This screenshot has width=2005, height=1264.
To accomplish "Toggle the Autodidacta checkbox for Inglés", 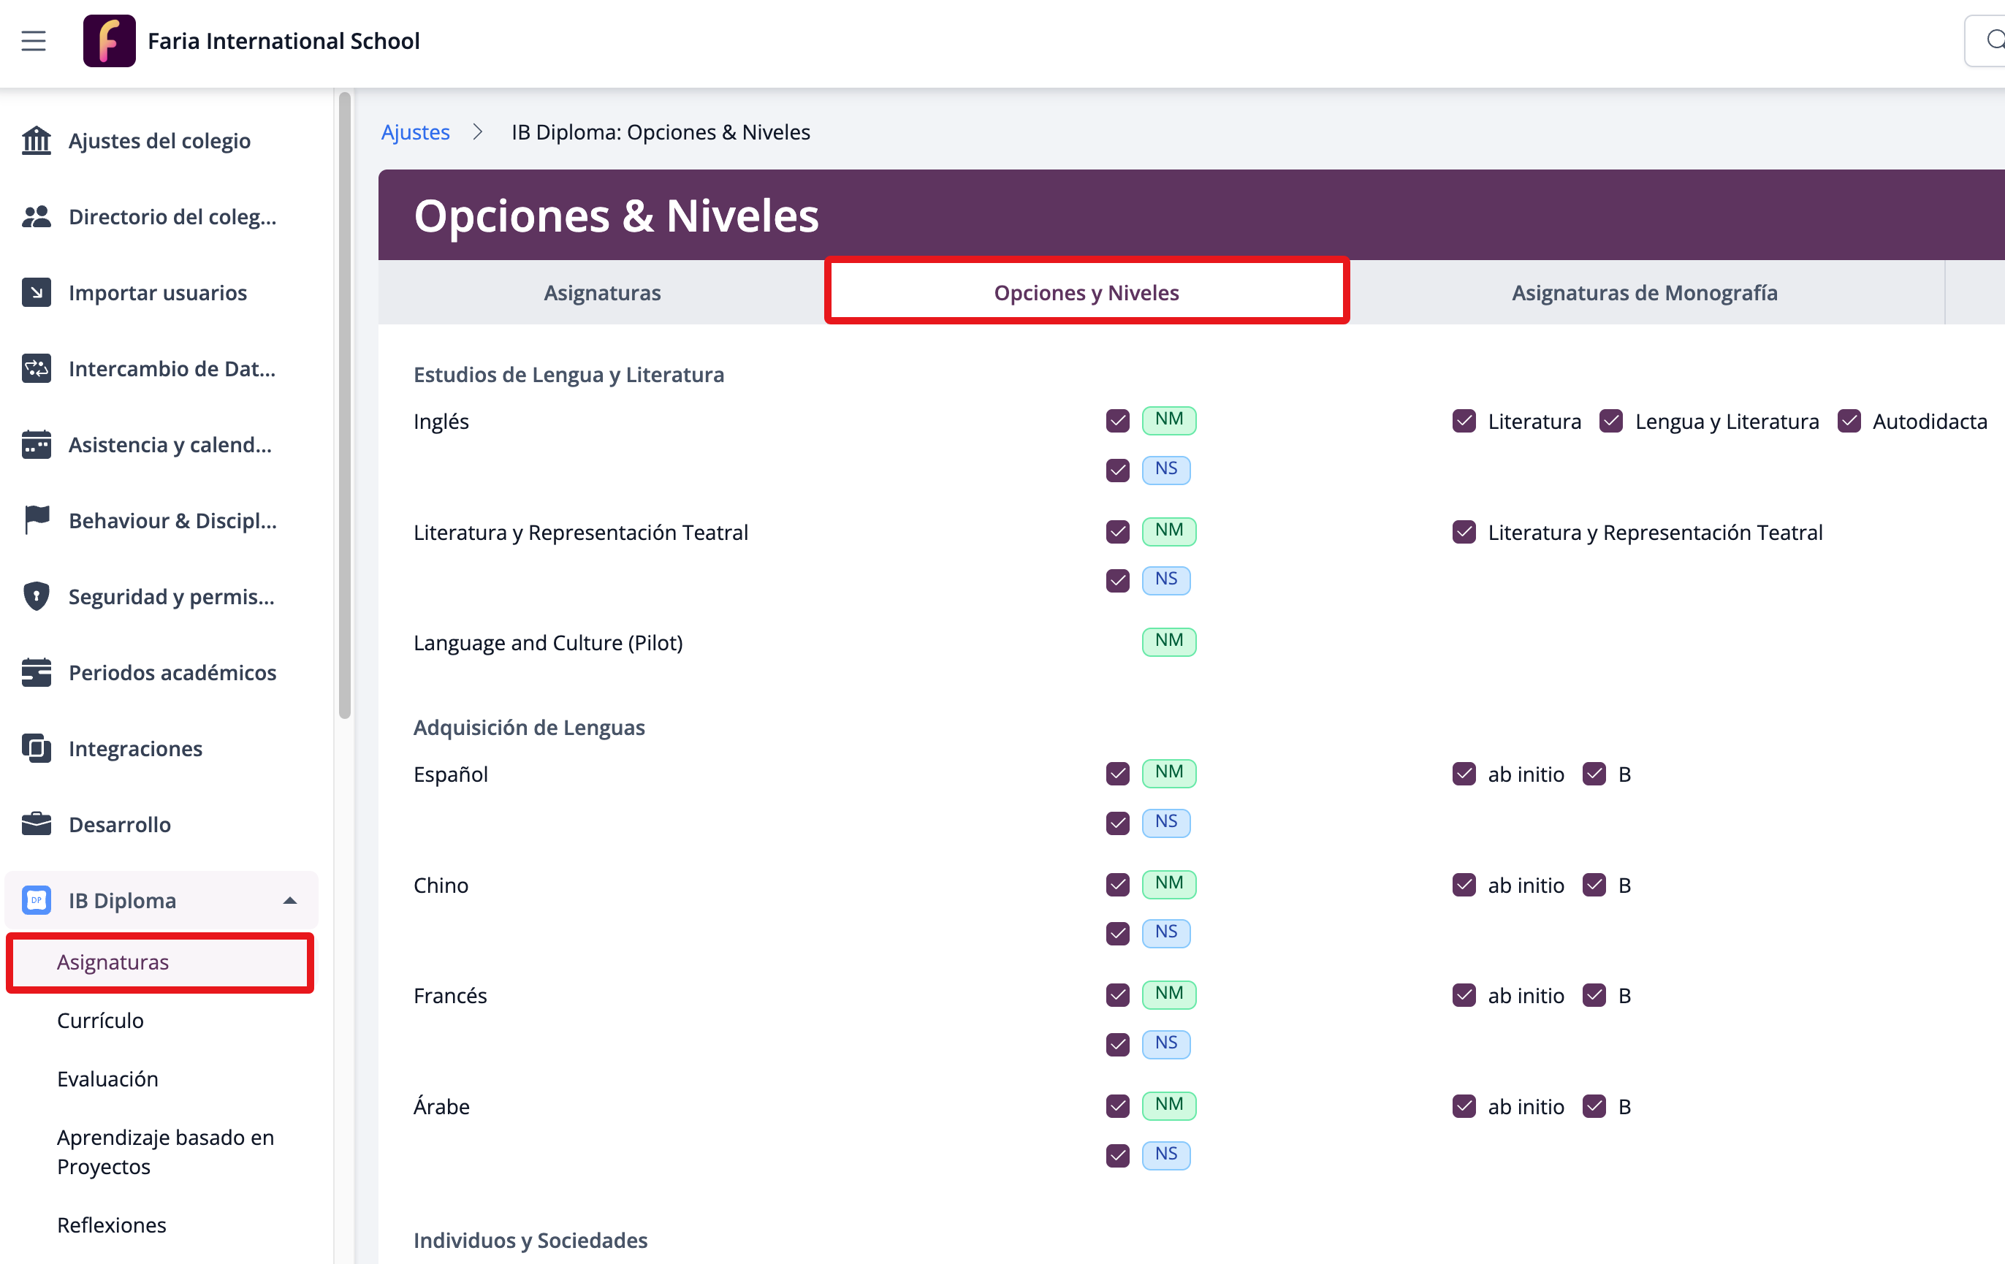I will 1849,422.
